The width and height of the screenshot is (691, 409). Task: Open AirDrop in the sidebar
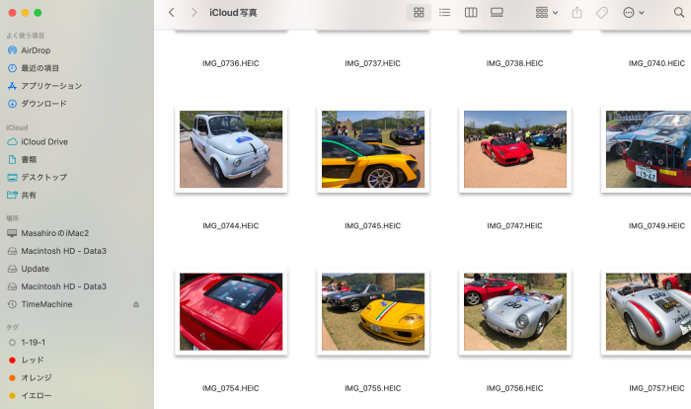(36, 50)
